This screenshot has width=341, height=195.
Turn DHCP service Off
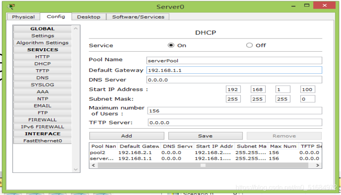click(x=249, y=45)
